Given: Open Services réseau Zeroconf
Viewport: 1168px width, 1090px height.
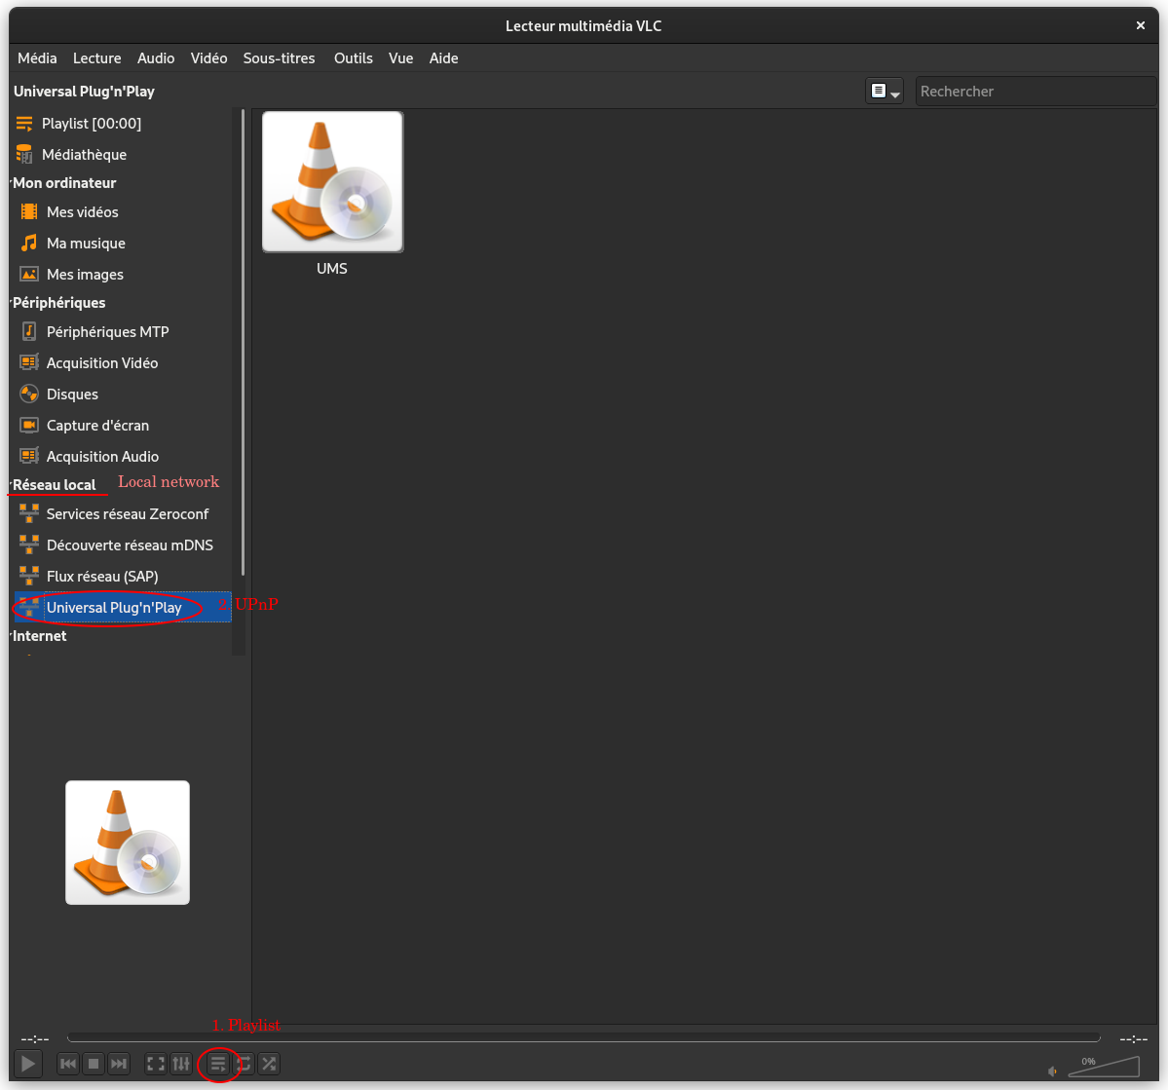Looking at the screenshot, I should pyautogui.click(x=123, y=515).
